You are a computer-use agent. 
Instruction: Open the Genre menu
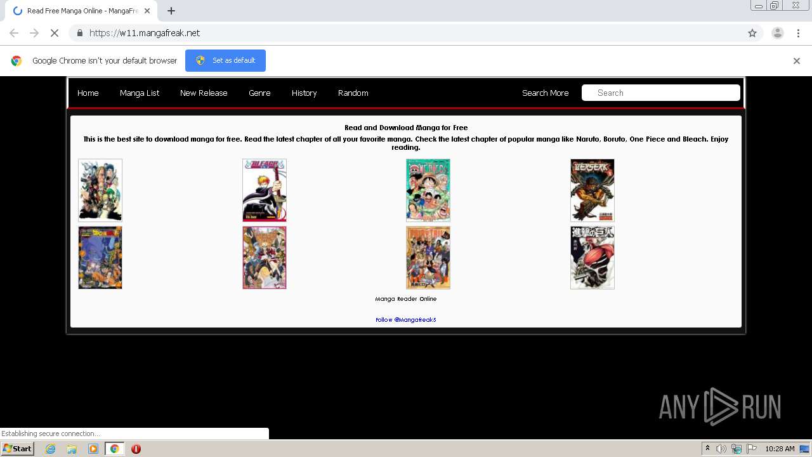259,93
